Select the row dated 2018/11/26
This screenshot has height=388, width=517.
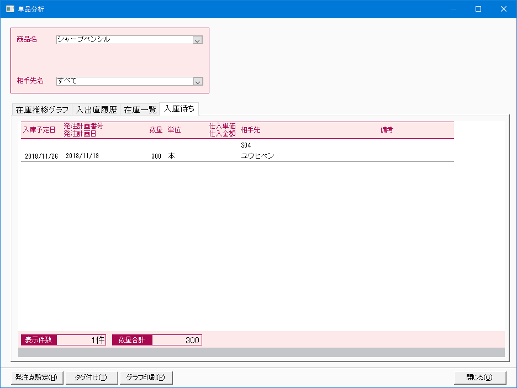click(41, 156)
